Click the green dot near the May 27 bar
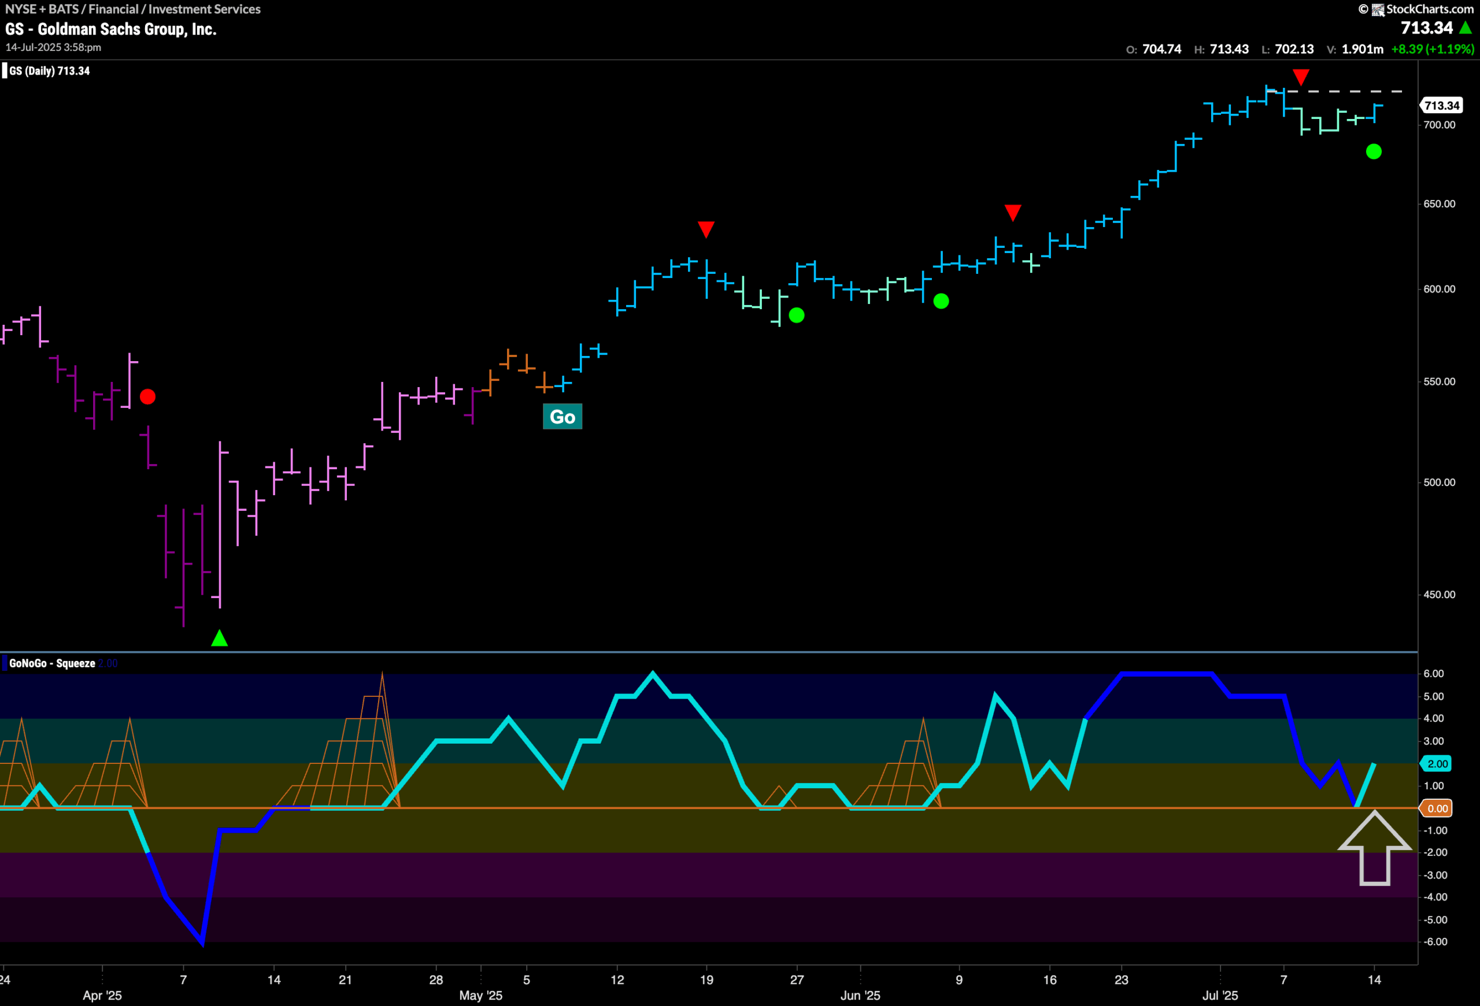This screenshot has width=1480, height=1006. (797, 315)
